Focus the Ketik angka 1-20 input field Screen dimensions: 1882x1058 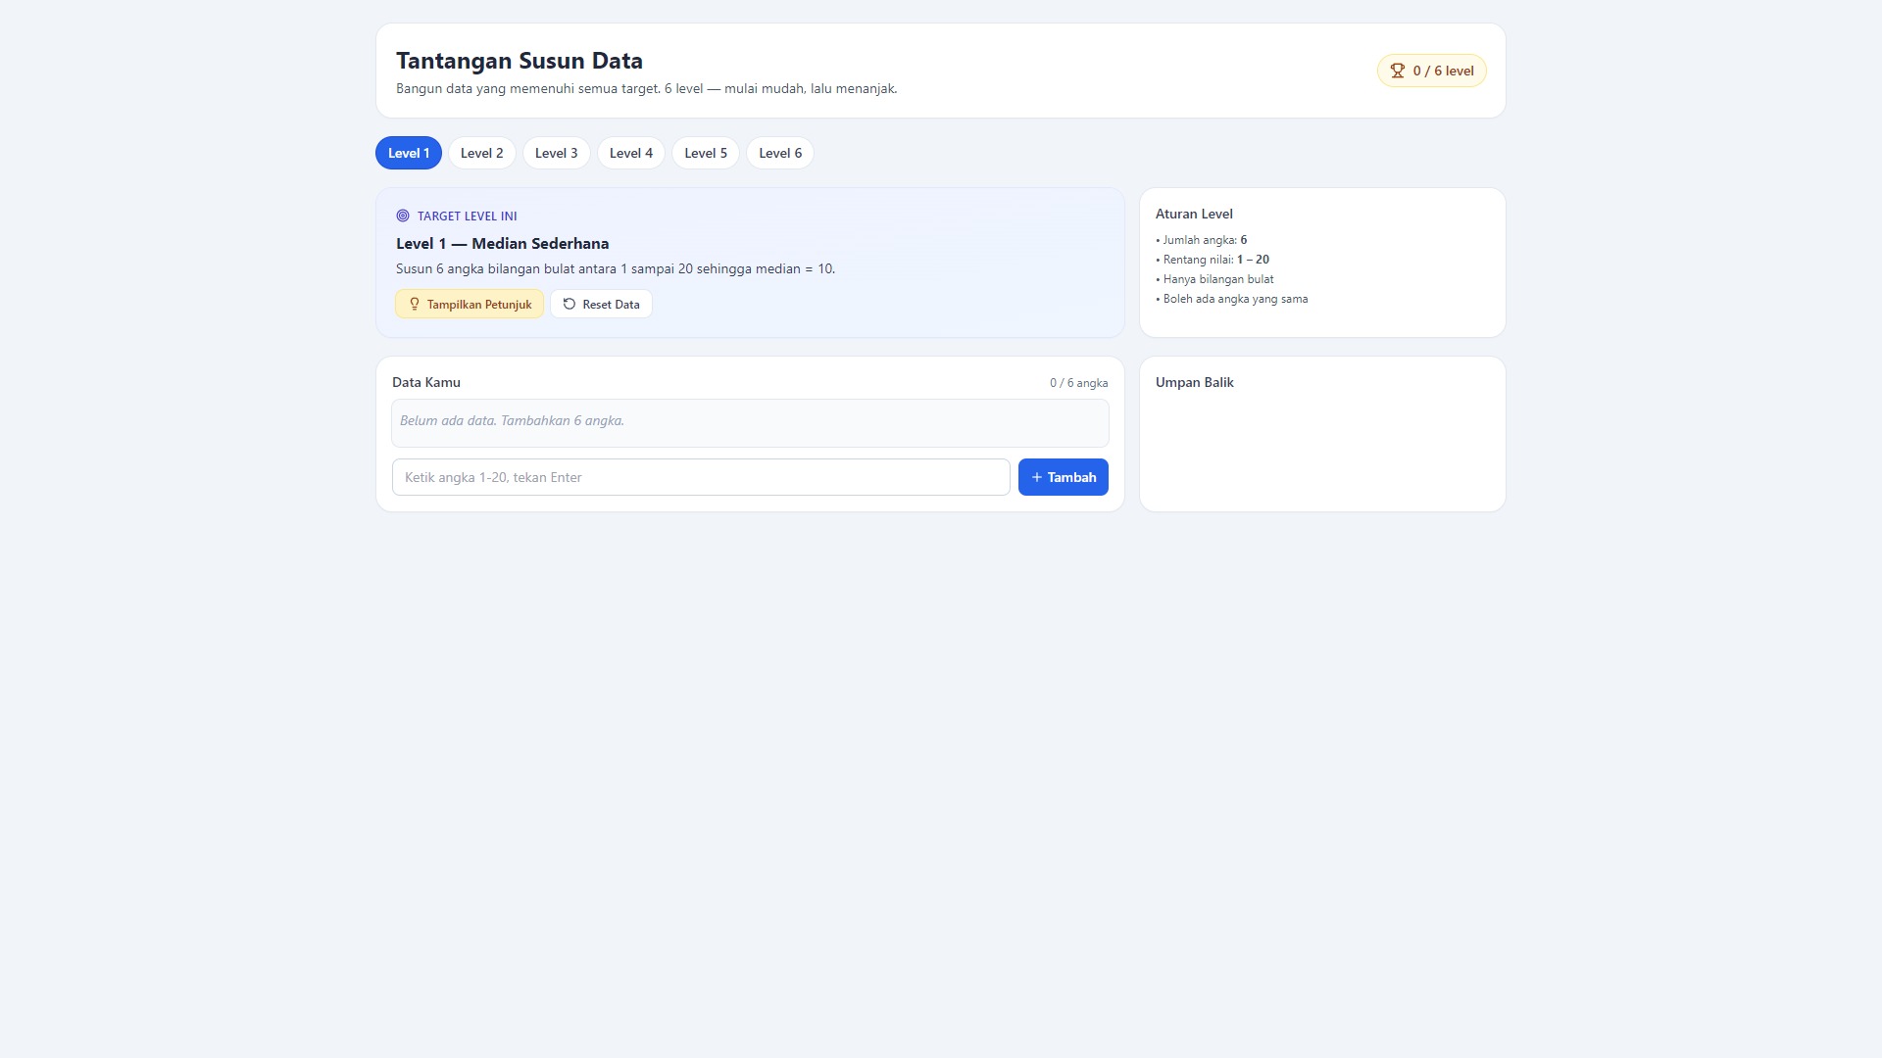701,477
